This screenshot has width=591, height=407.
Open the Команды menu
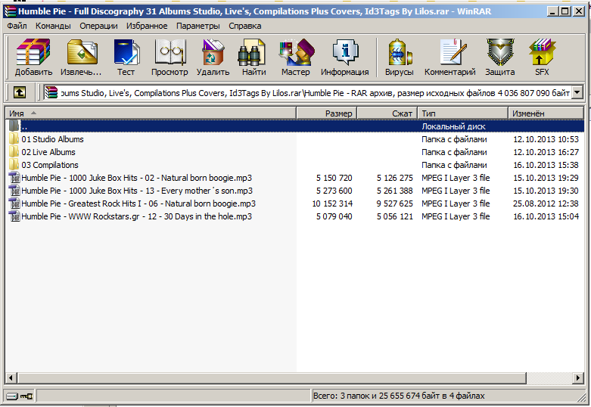[x=53, y=26]
